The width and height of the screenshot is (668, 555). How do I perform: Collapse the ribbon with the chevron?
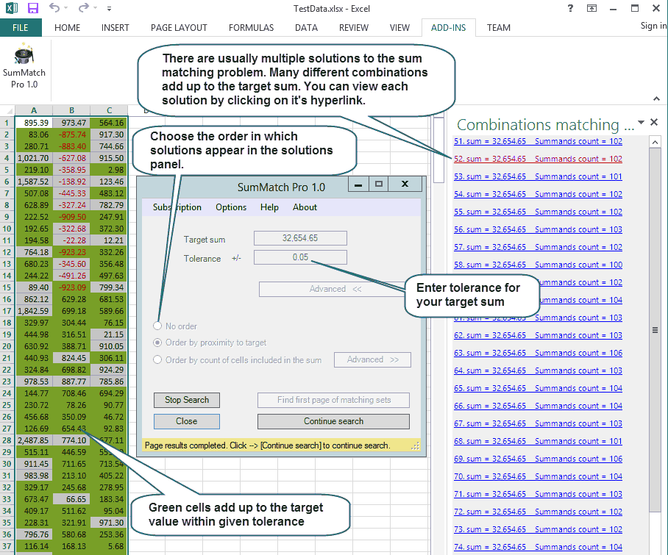click(656, 99)
